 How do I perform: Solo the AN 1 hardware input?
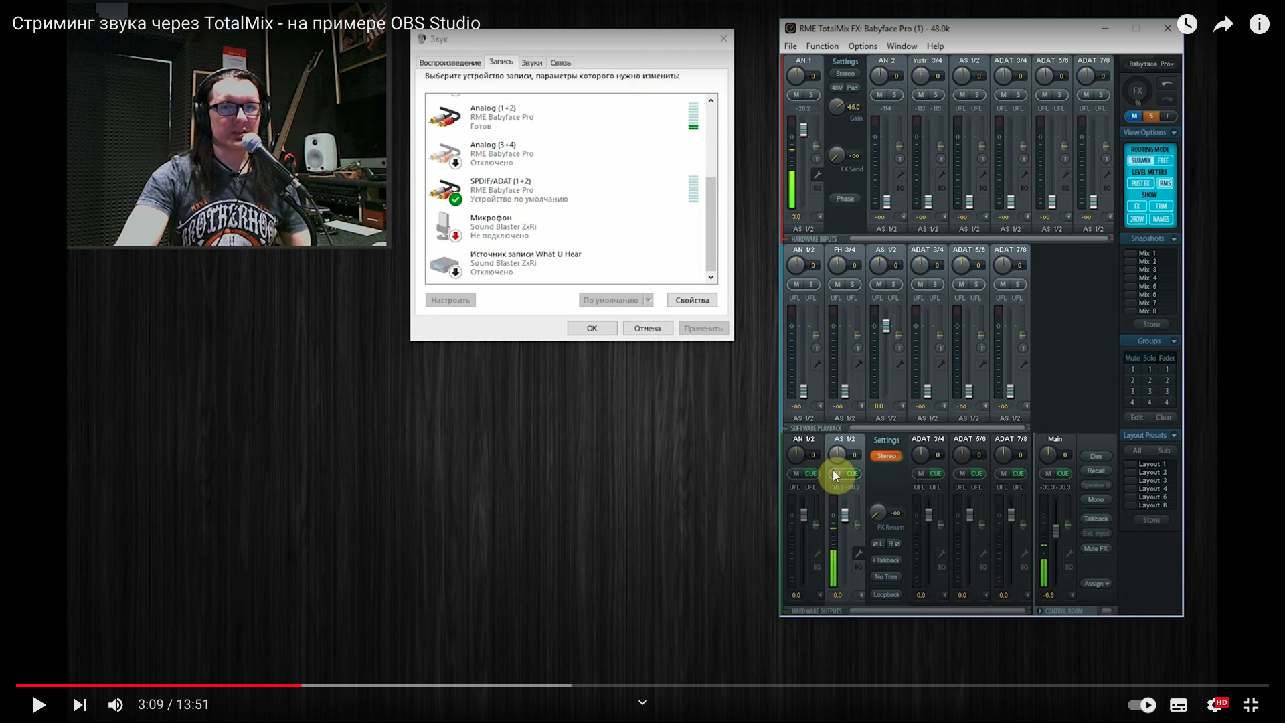810,95
